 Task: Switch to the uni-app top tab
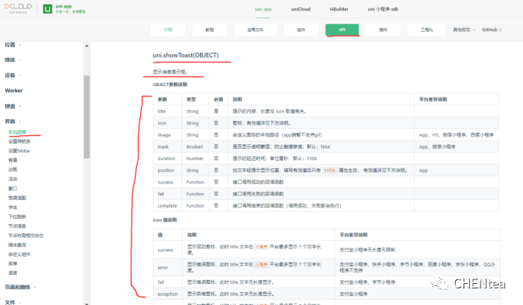coord(263,9)
